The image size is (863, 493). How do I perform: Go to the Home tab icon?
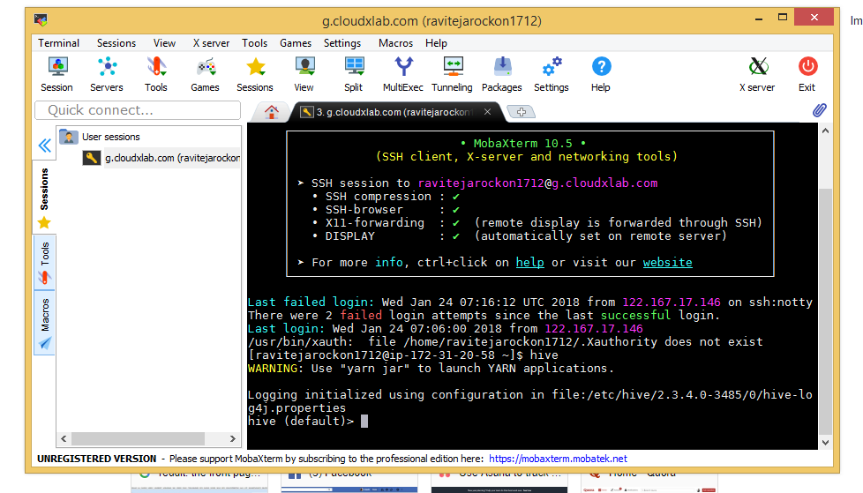271,112
